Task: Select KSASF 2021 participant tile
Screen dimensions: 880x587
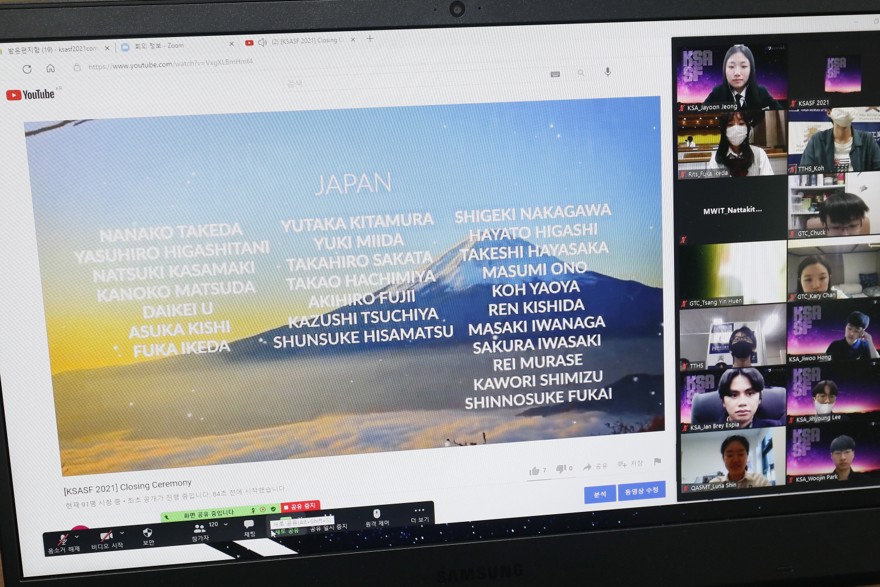Action: click(x=834, y=75)
